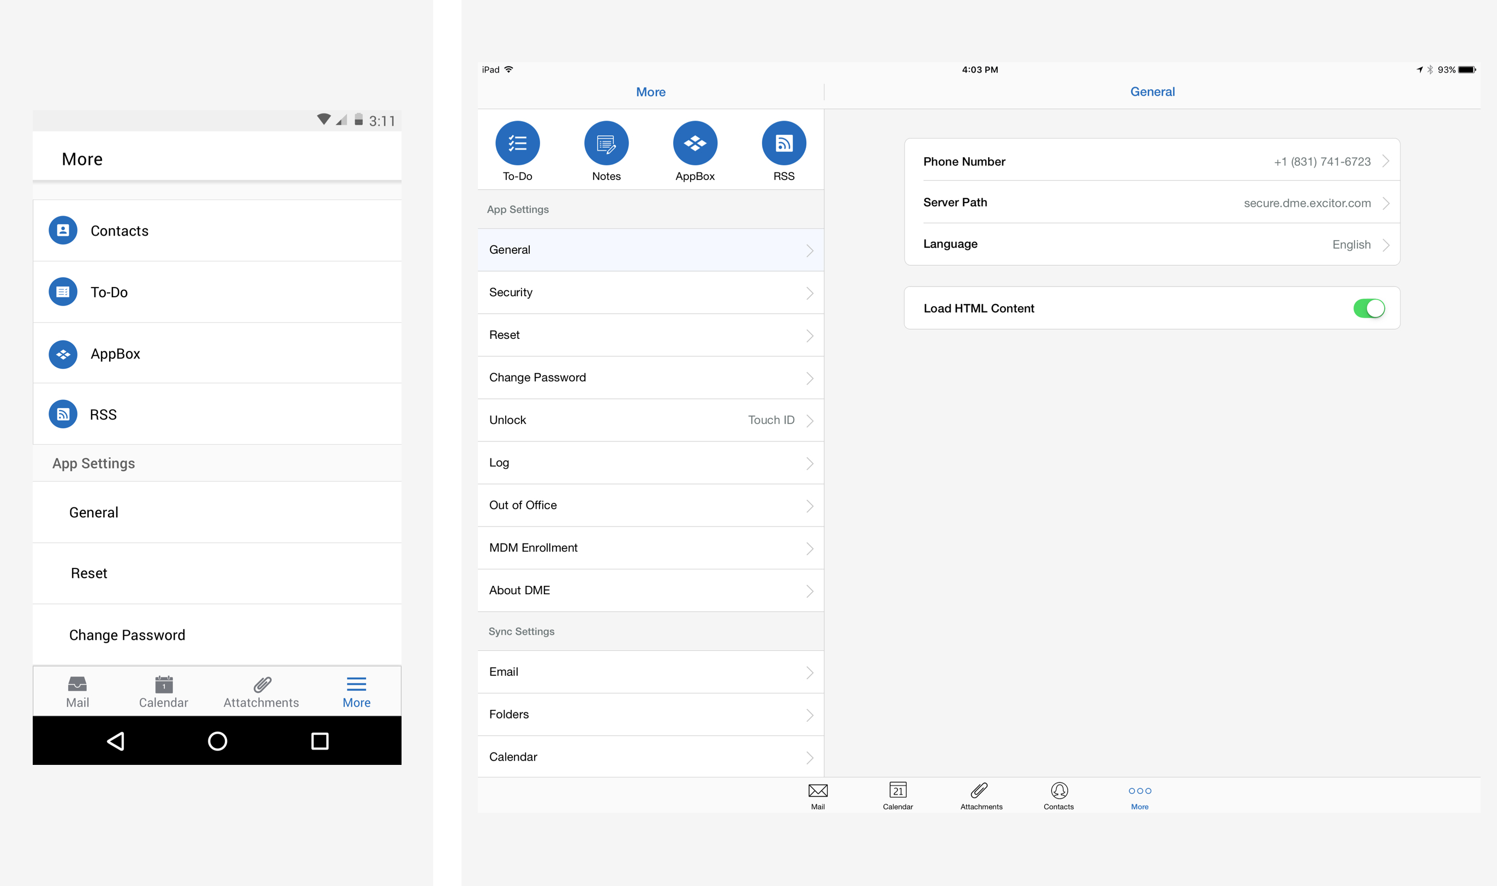This screenshot has width=1497, height=886.
Task: Tap the More title in Android header
Action: 82,159
